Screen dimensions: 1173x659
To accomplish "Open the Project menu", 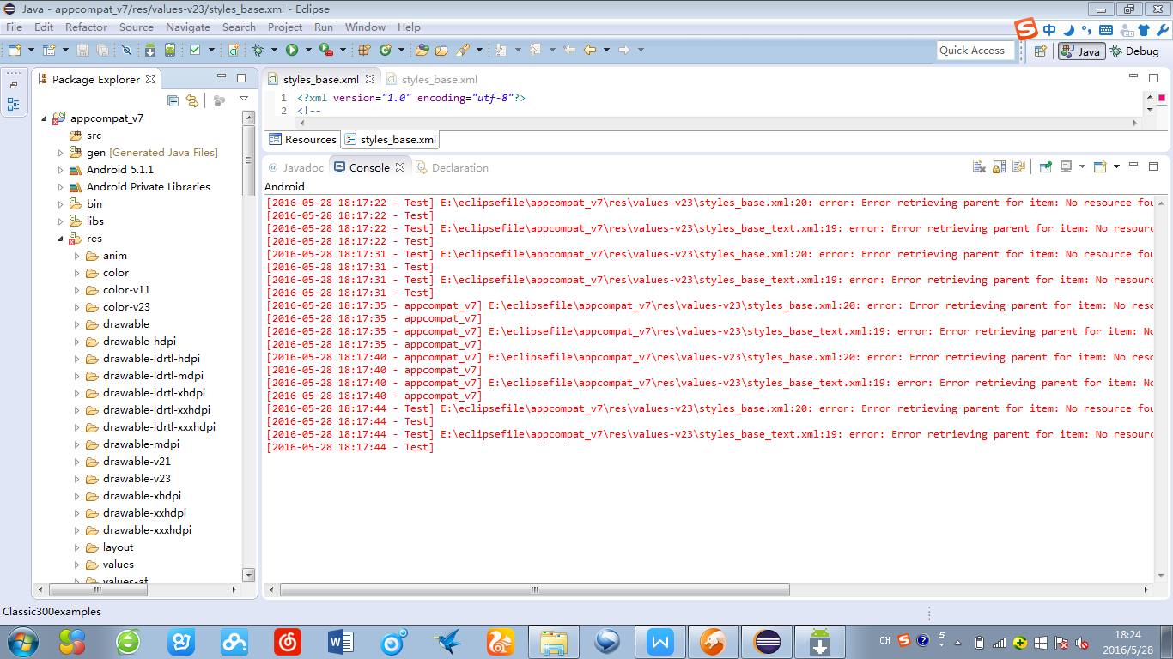I will click(x=285, y=27).
